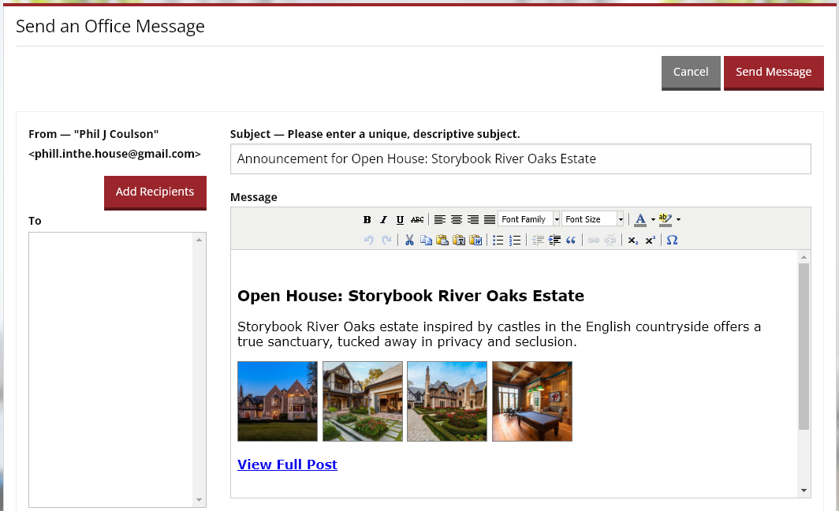Click the estate billiard room thumbnail

pyautogui.click(x=532, y=401)
